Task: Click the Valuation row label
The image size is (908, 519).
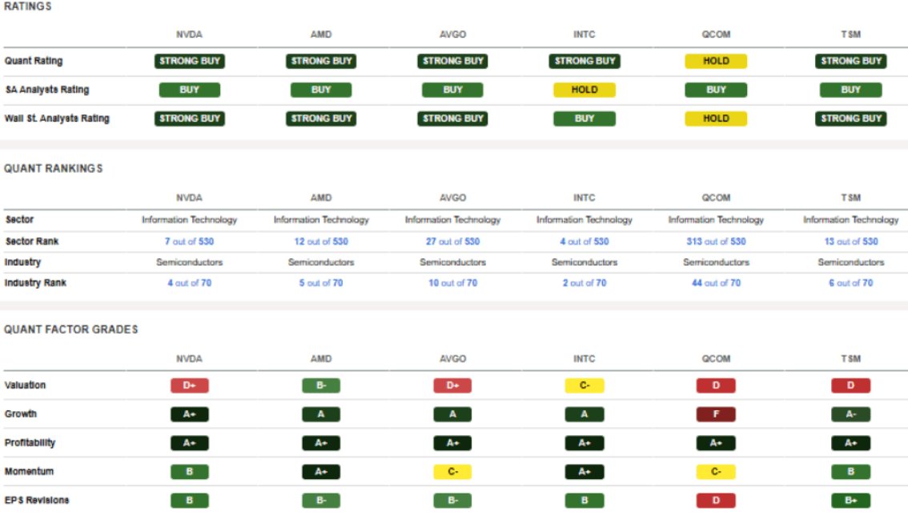Action: point(25,385)
